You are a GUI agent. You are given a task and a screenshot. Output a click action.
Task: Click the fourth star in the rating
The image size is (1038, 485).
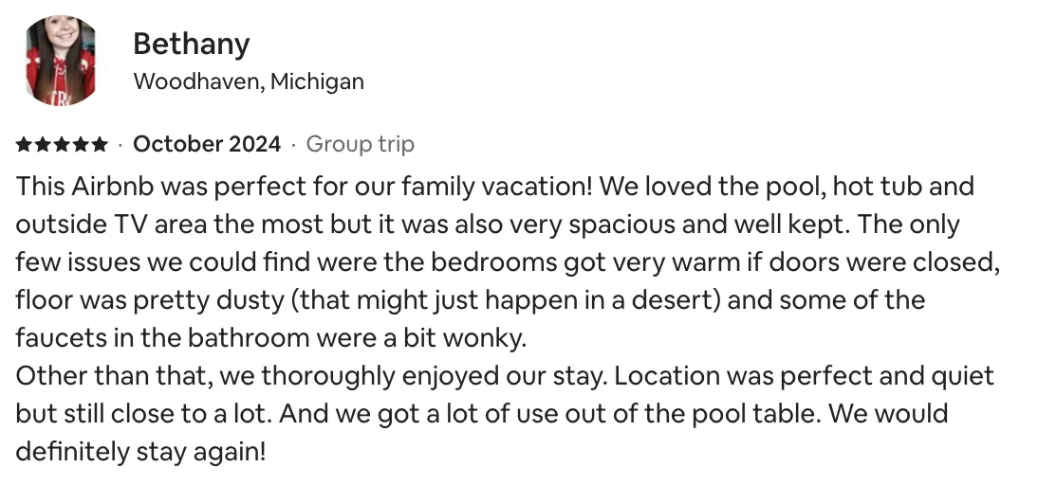coord(80,144)
